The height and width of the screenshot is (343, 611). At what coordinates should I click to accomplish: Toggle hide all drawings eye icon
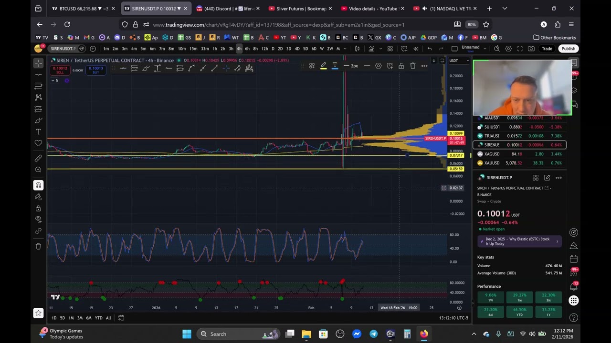38,219
